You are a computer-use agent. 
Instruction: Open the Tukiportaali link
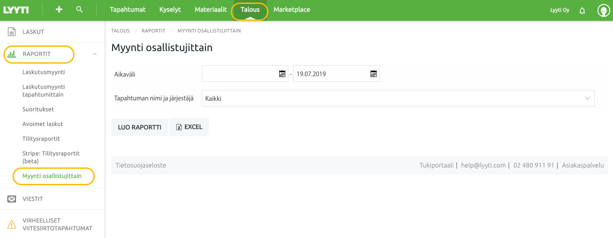coord(436,165)
